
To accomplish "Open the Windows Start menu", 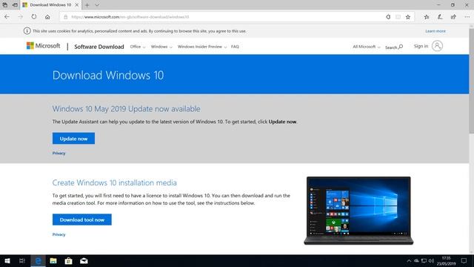I will (7, 260).
